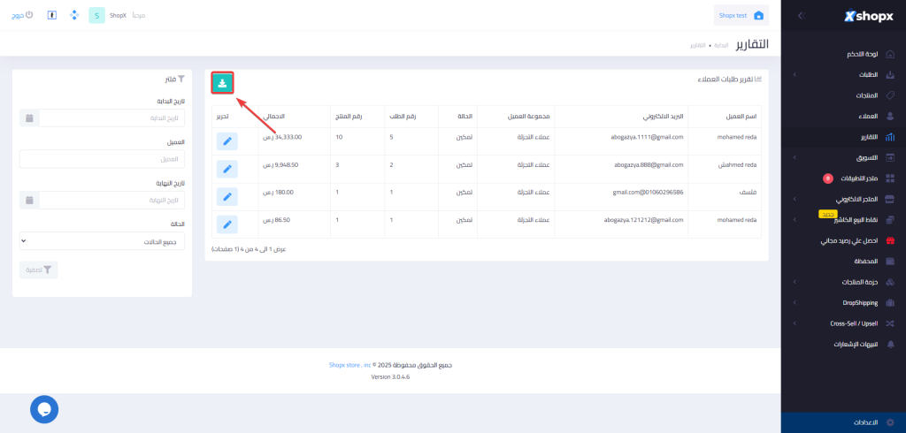Click the Shopx test store button
Viewport: 906px width, 433px height.
point(741,16)
